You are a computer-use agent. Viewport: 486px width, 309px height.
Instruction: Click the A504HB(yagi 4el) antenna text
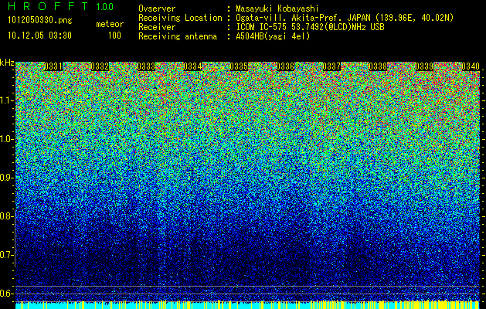point(273,36)
